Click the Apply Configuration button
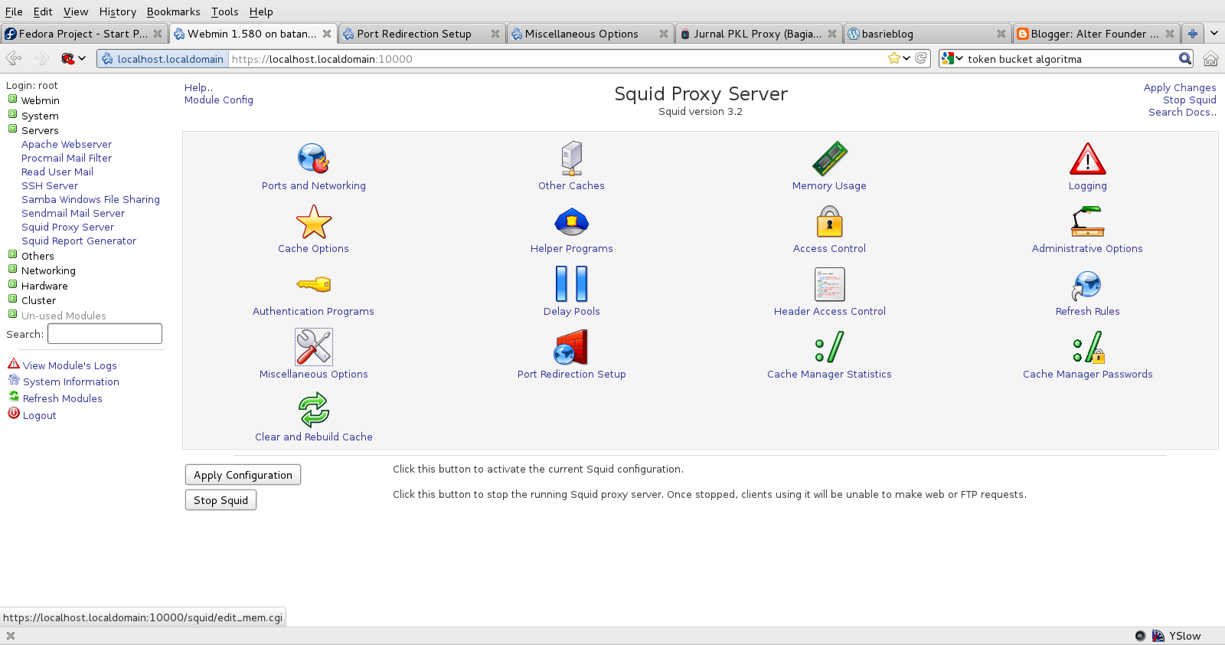The width and height of the screenshot is (1225, 645). 243,475
